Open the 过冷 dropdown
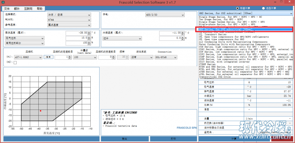 point(122,38)
